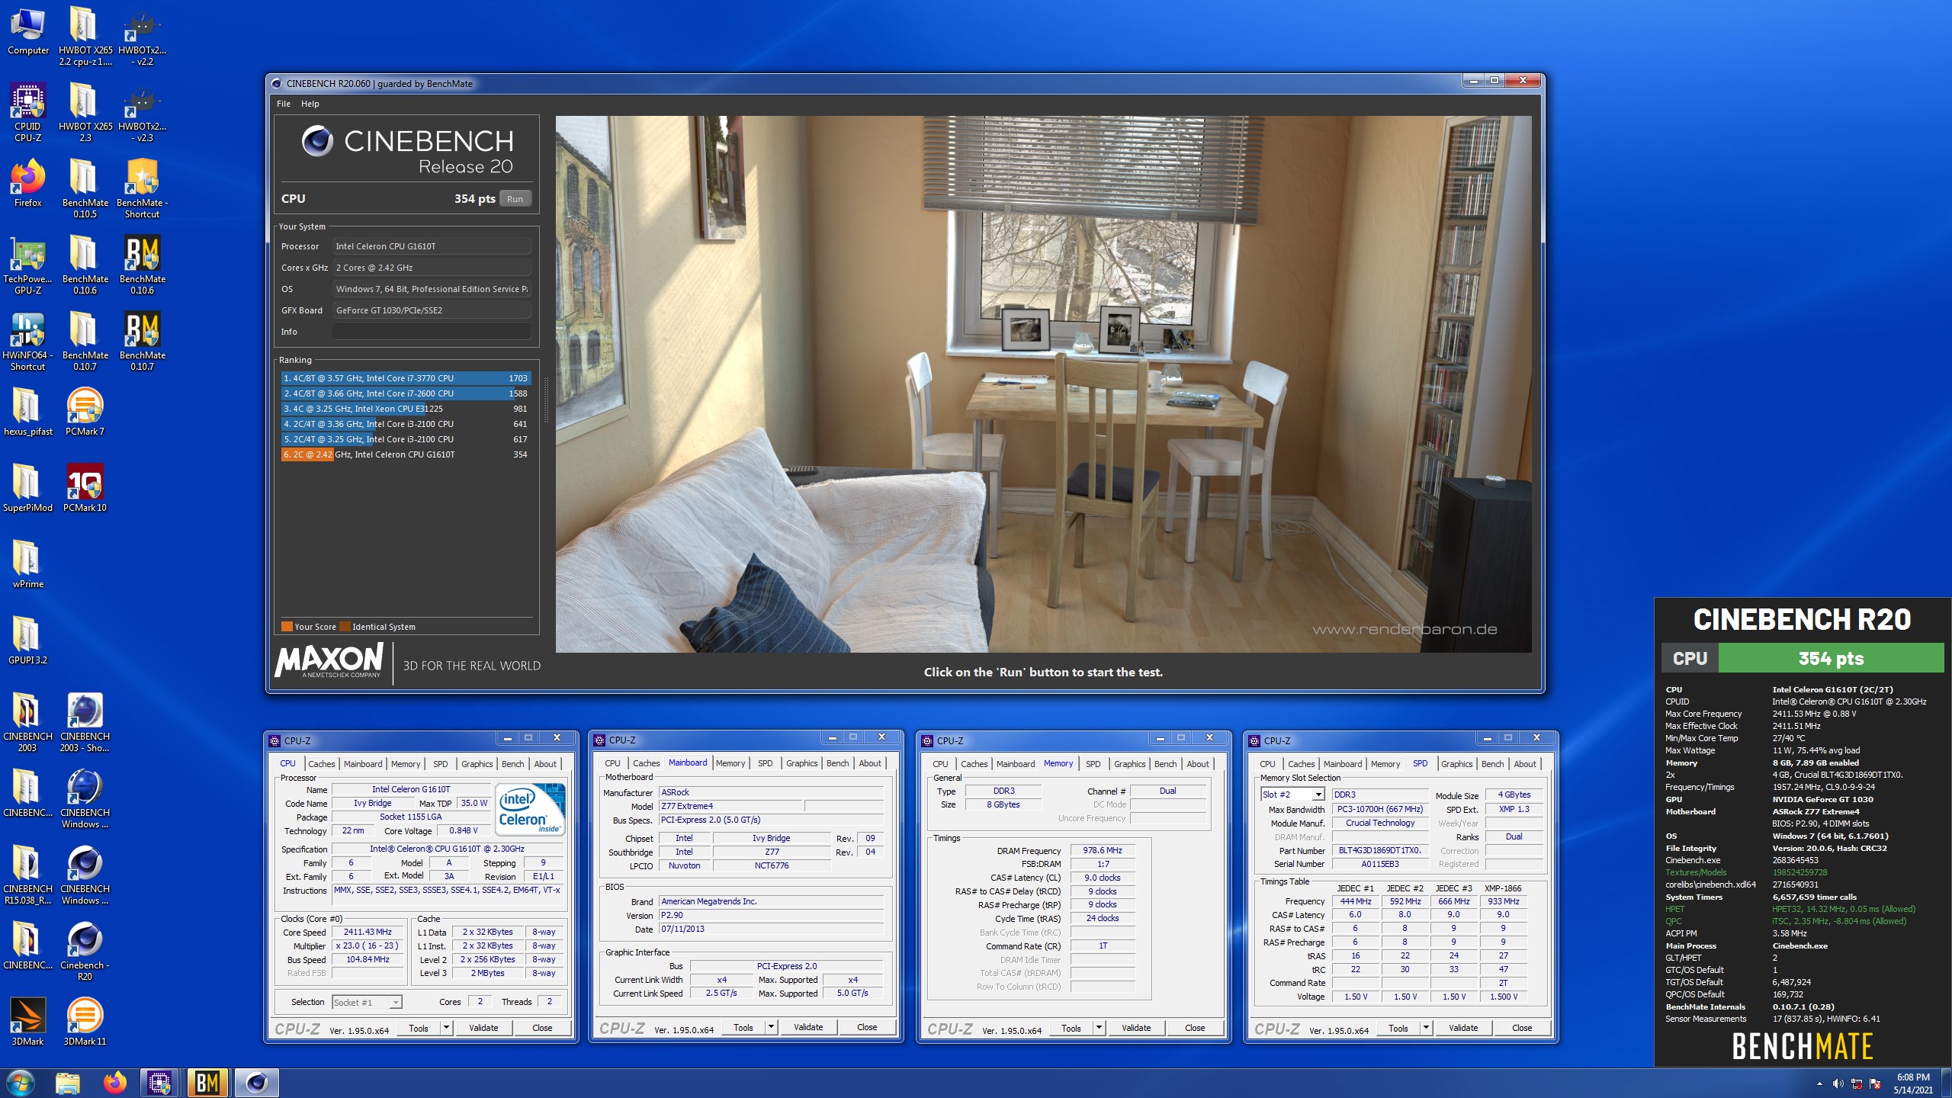Image resolution: width=1952 pixels, height=1098 pixels.
Task: Expand Tools dropdown arrow in Memory window
Action: point(1099,1028)
